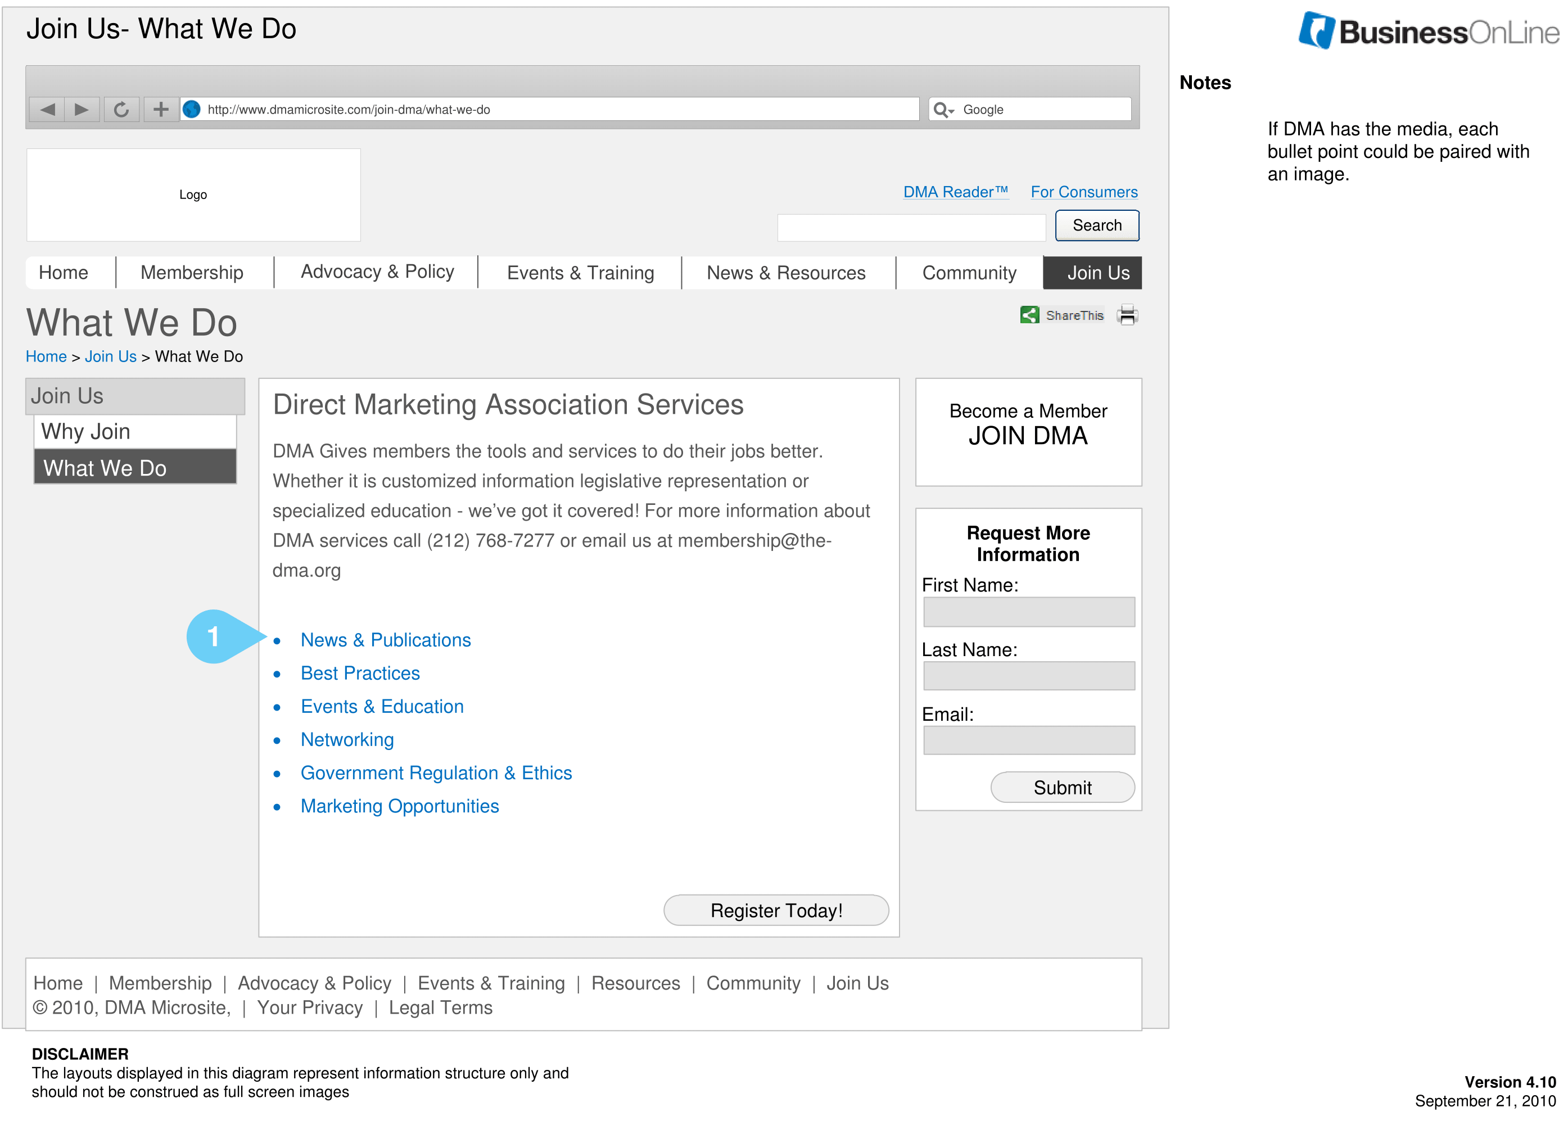Screen dimensions: 1568x1134
Task: Click Home in the breadcrumb
Action: (46, 356)
